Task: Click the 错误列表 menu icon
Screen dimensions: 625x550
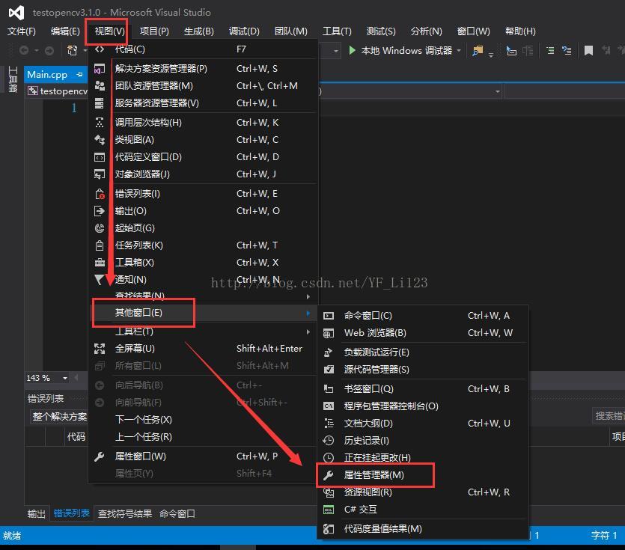Action: coord(100,194)
